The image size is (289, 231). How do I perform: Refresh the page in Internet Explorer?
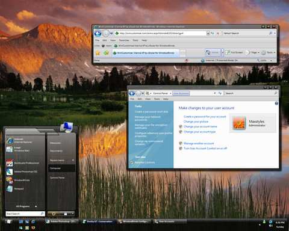pos(212,33)
